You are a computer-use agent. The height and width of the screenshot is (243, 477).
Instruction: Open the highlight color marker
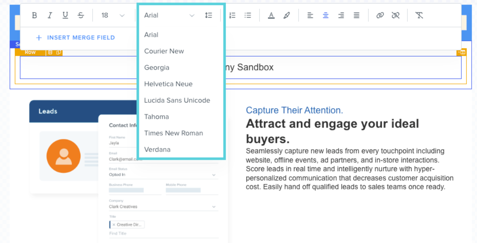click(x=286, y=15)
